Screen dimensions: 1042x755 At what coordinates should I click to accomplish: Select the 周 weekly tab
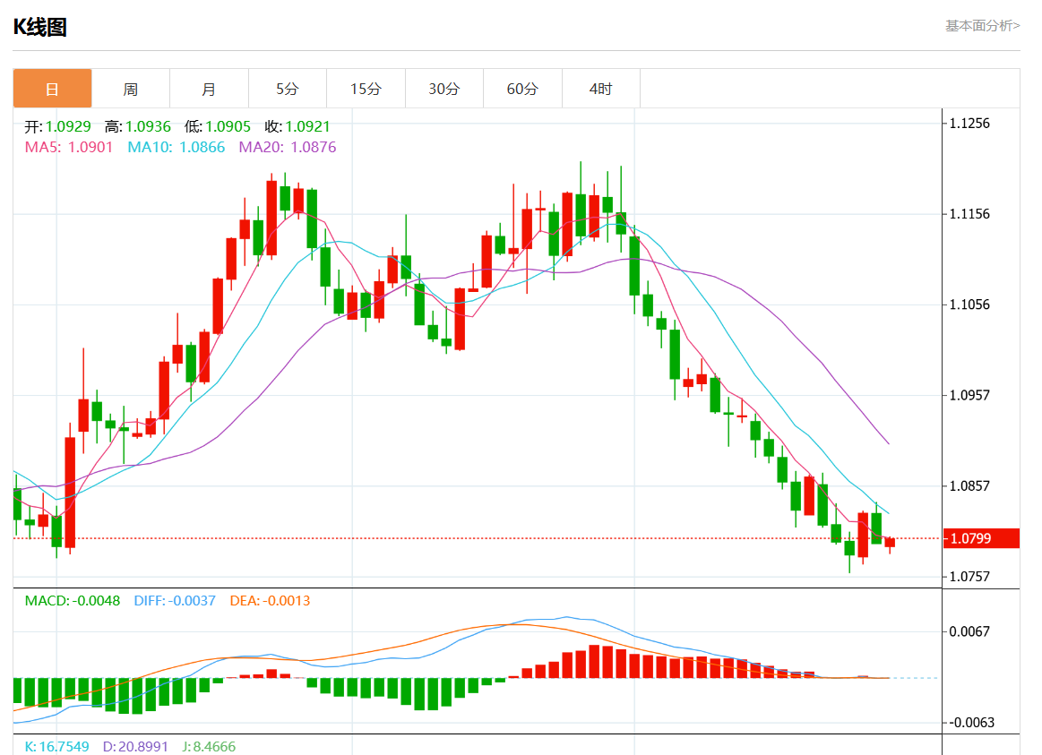click(130, 89)
